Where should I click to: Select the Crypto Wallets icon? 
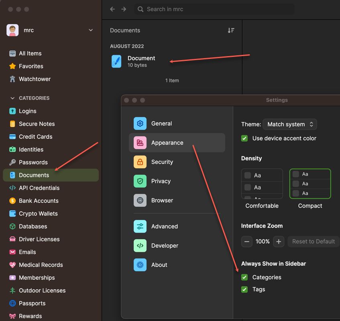(12, 214)
